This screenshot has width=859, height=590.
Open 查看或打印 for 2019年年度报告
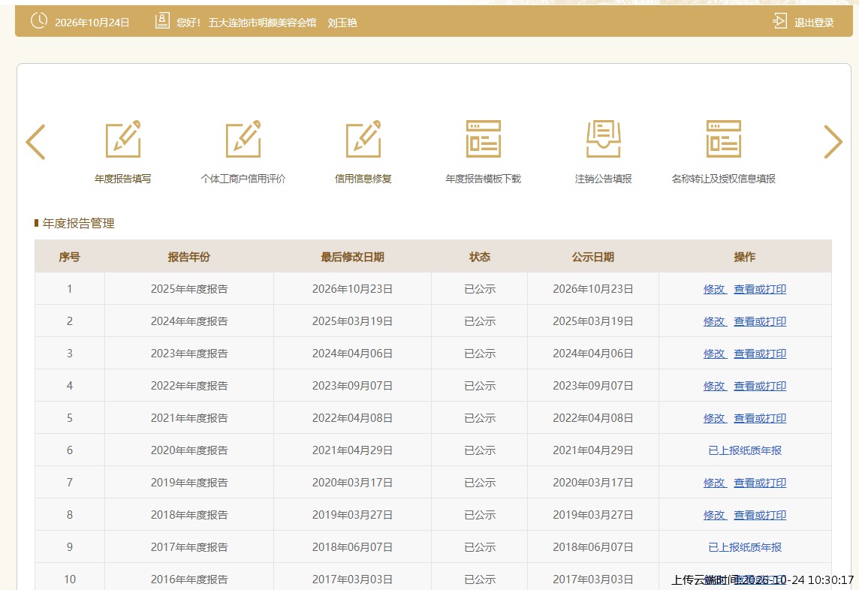coord(760,483)
